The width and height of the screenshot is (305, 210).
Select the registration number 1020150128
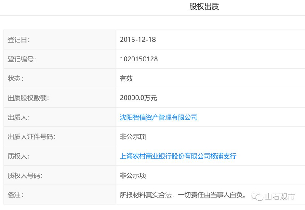[x=139, y=59]
